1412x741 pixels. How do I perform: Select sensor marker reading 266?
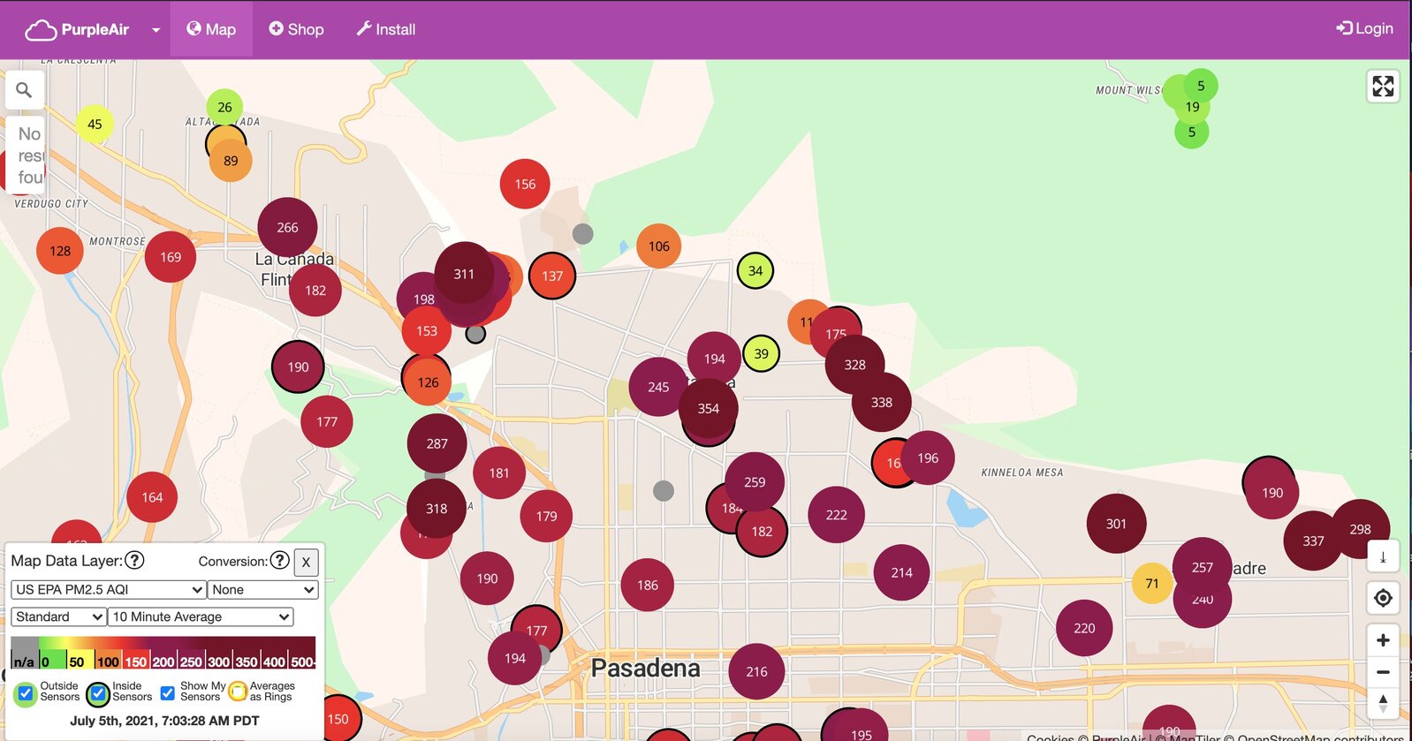287,227
